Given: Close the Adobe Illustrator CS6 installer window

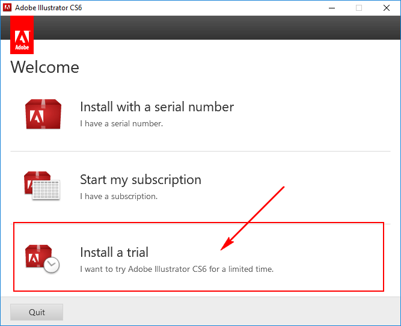Looking at the screenshot, I should point(387,8).
